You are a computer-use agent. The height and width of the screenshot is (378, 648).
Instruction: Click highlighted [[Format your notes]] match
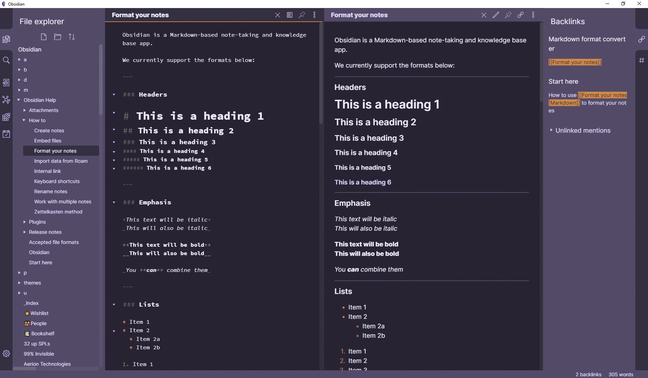(x=575, y=62)
